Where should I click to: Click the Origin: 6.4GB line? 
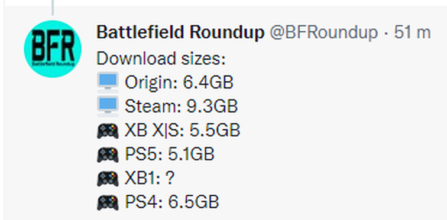tap(165, 83)
